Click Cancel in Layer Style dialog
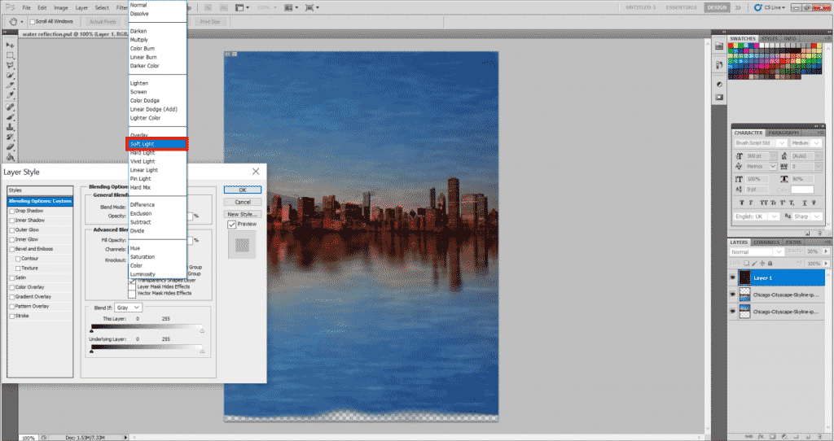This screenshot has height=441, width=834. coord(243,203)
